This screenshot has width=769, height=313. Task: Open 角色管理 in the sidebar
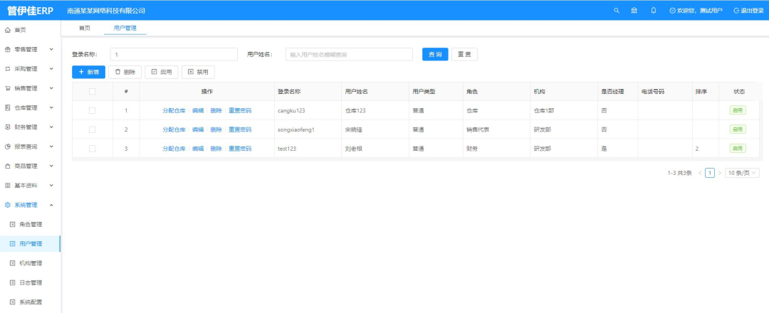point(31,224)
